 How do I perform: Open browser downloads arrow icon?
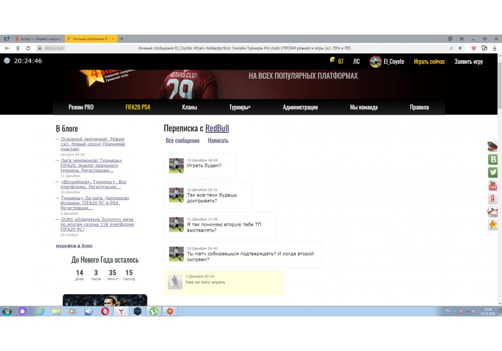click(x=494, y=48)
